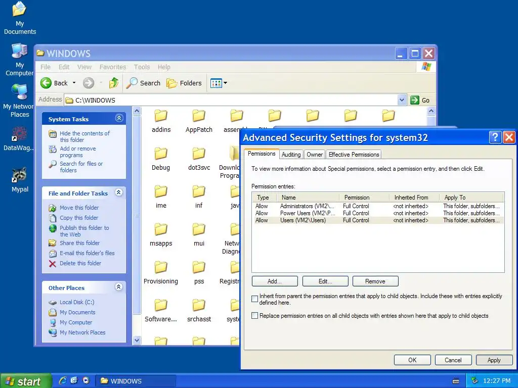This screenshot has width=518, height=388.
Task: Click Delete this folder link
Action: (80, 263)
